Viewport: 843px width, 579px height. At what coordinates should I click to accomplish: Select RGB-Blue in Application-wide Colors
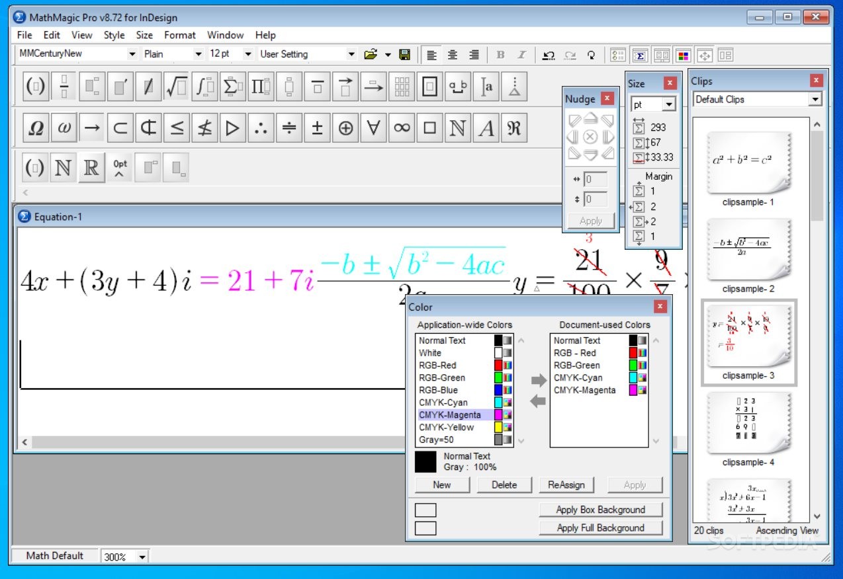click(x=465, y=390)
